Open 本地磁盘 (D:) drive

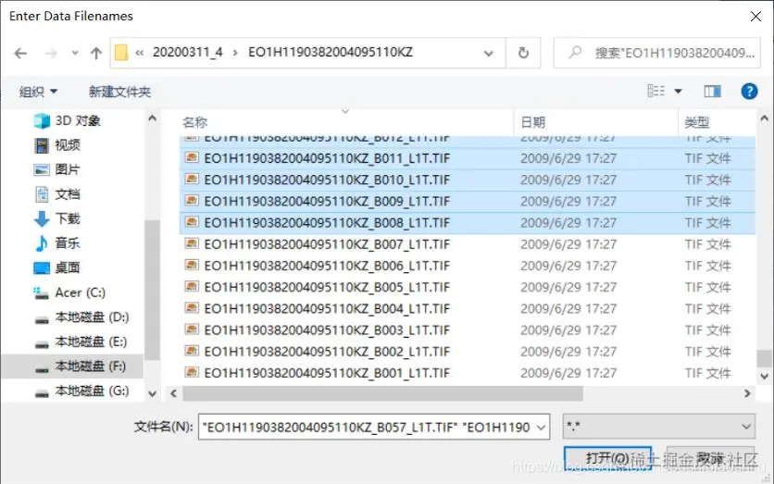click(x=81, y=317)
